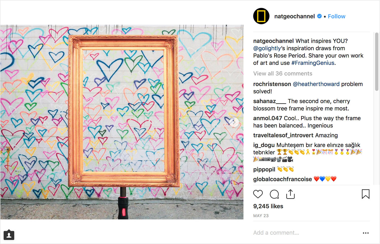Image resolution: width=380 pixels, height=244 pixels.
Task: Share the post with the share icon
Action: pos(290,194)
